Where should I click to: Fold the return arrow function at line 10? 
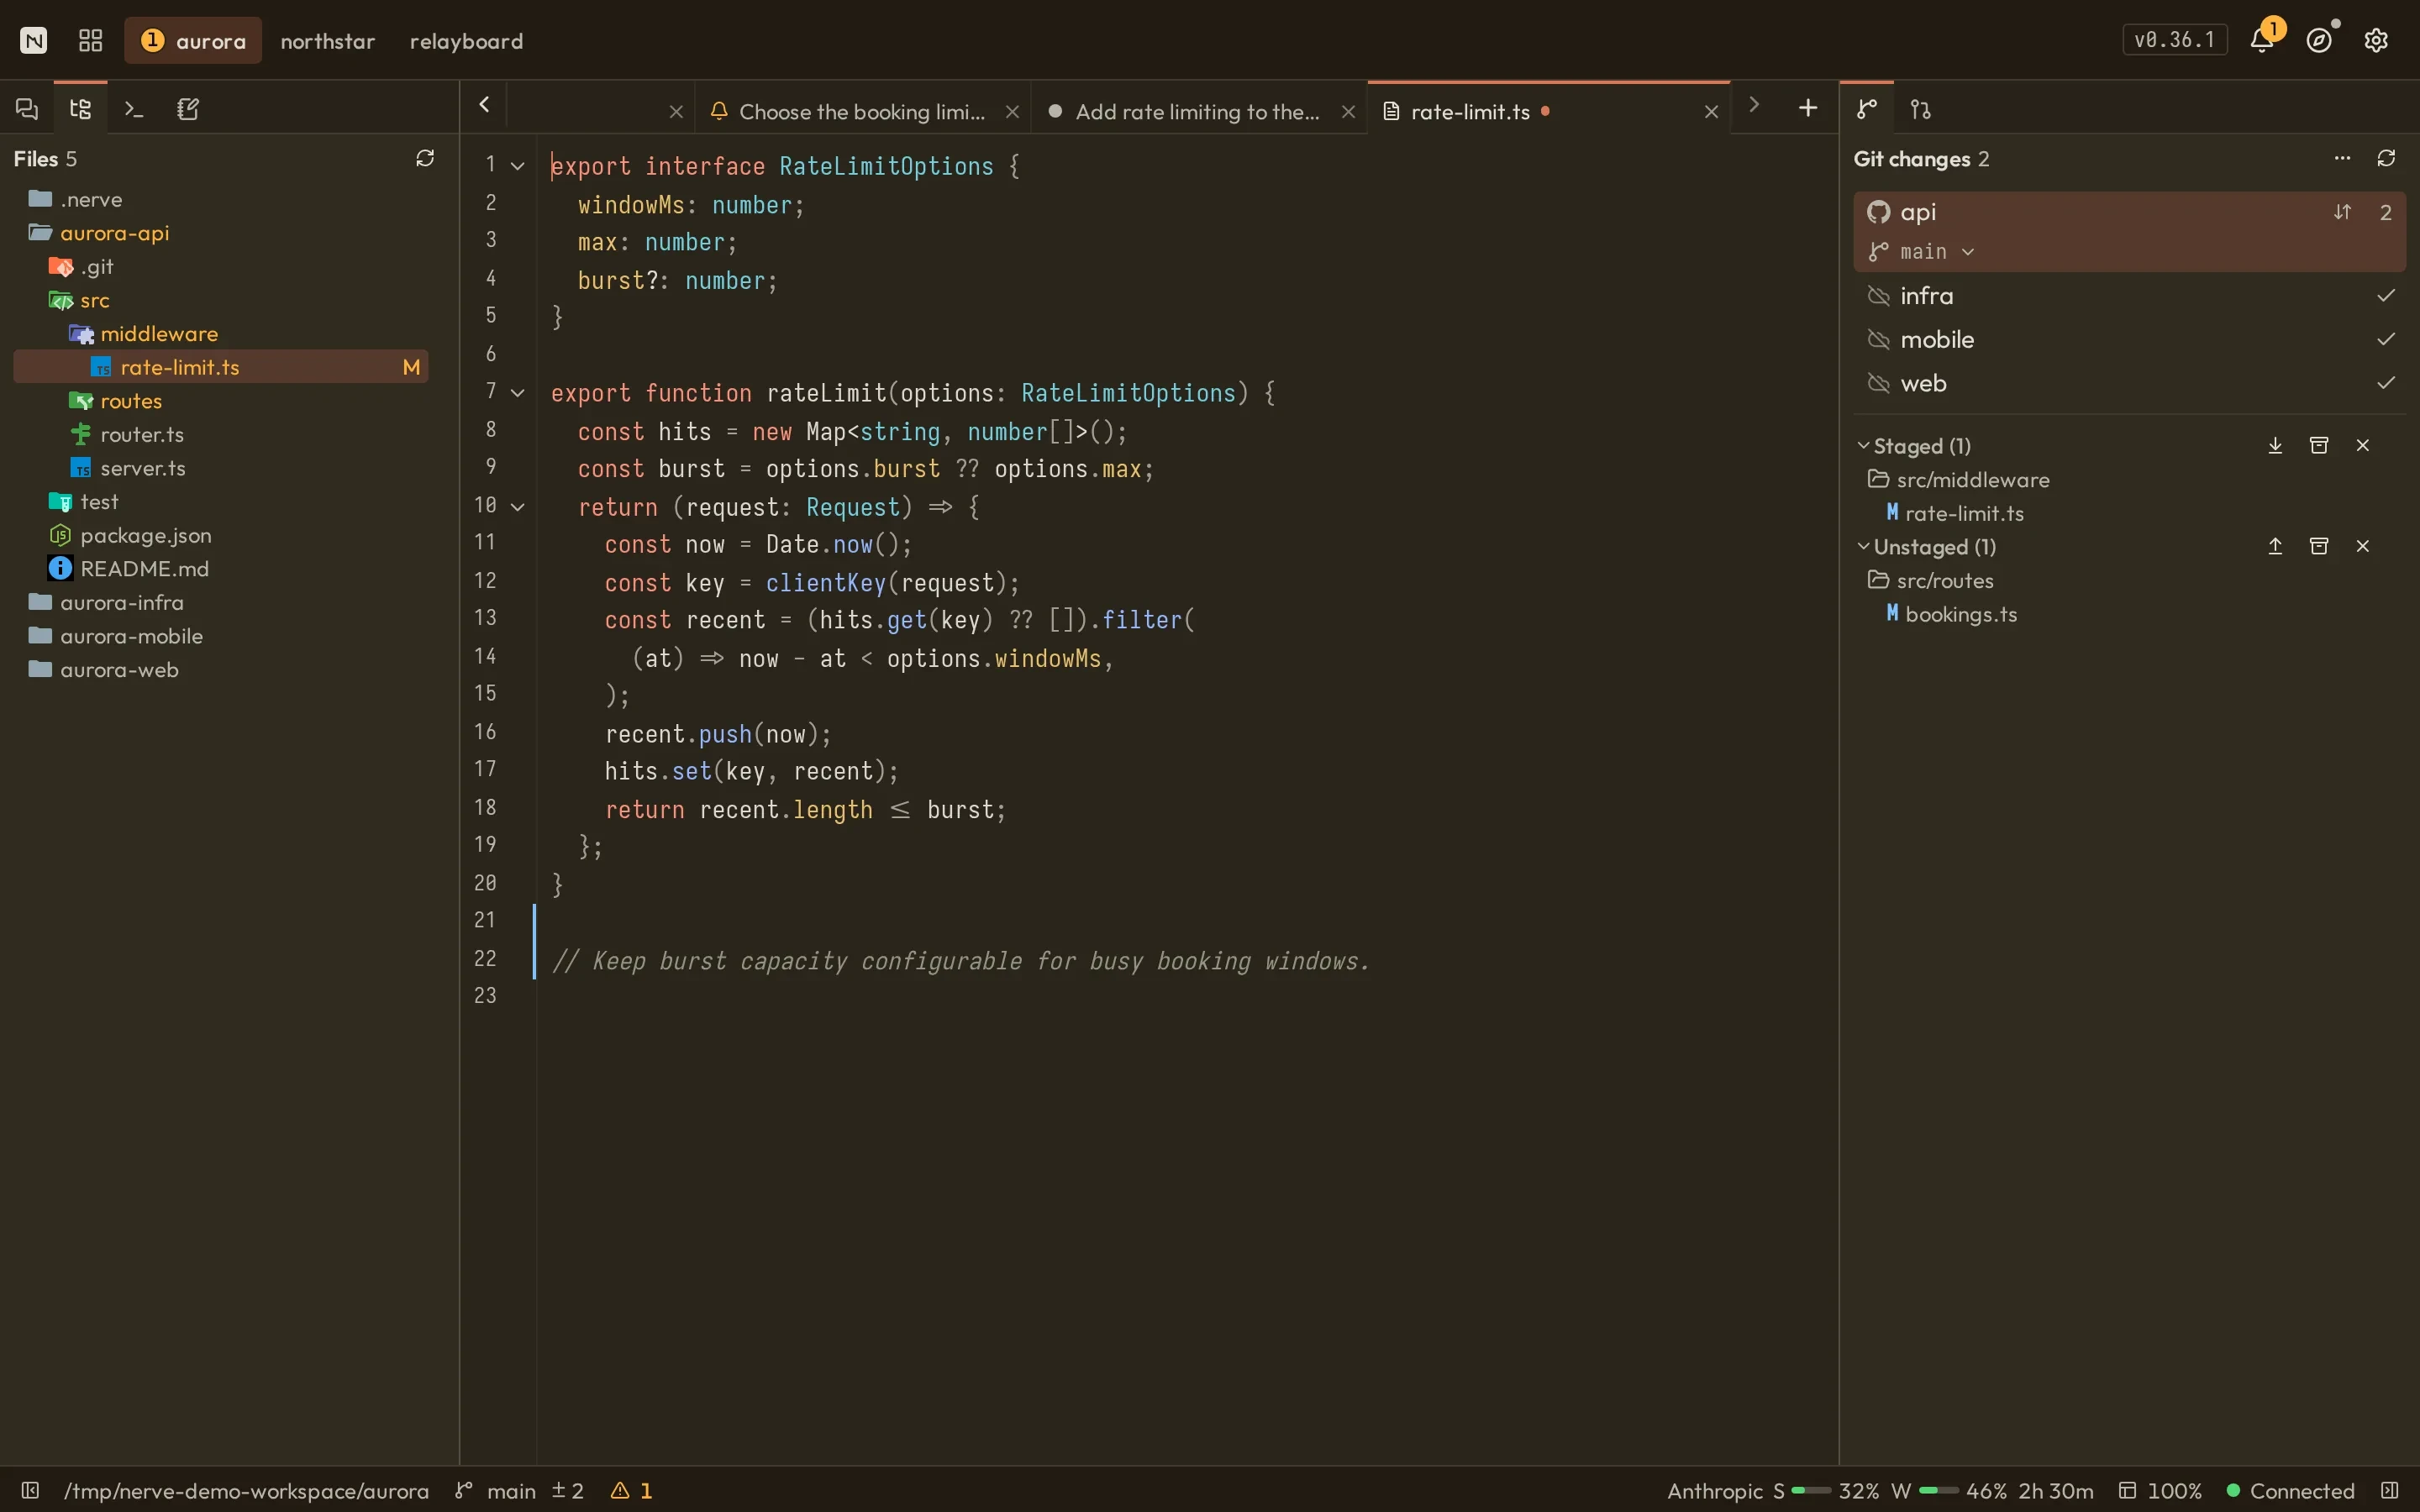pos(518,507)
